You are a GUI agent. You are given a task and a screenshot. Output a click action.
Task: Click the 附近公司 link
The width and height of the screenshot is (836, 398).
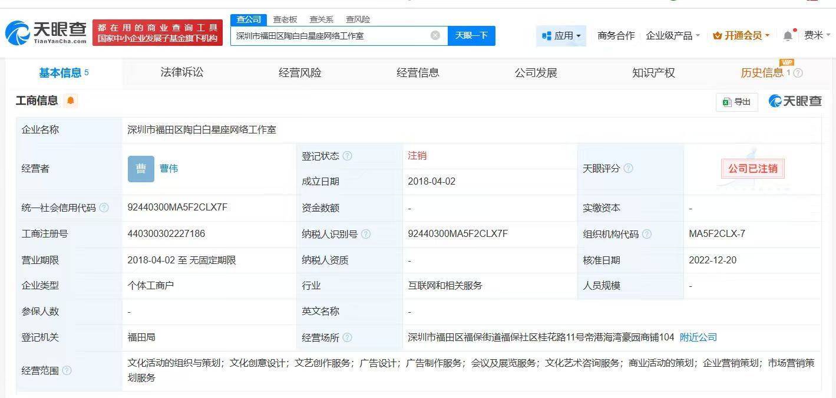tap(698, 337)
